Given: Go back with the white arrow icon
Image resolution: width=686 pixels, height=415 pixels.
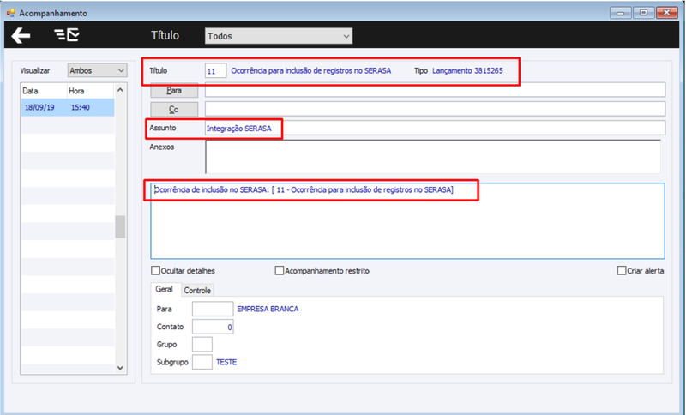Looking at the screenshot, I should click(21, 35).
